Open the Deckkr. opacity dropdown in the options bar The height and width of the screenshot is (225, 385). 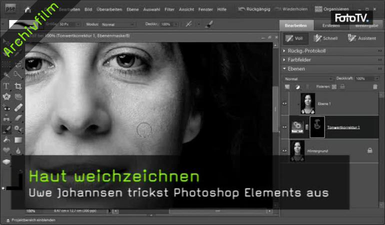coord(176,24)
